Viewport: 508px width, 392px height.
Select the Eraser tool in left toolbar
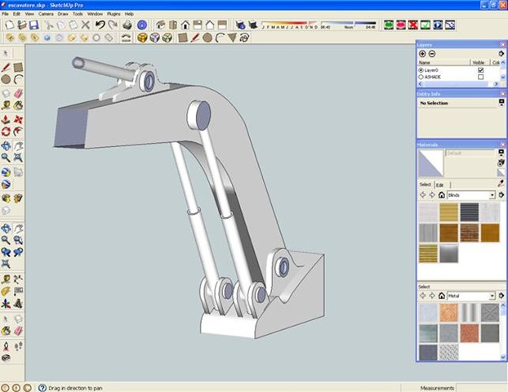(x=19, y=93)
